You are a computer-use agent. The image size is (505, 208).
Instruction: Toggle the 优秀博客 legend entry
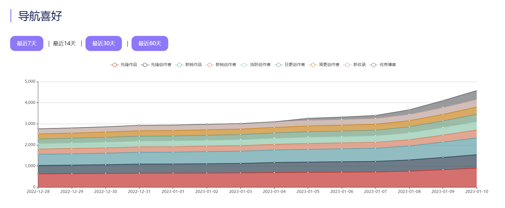point(383,65)
